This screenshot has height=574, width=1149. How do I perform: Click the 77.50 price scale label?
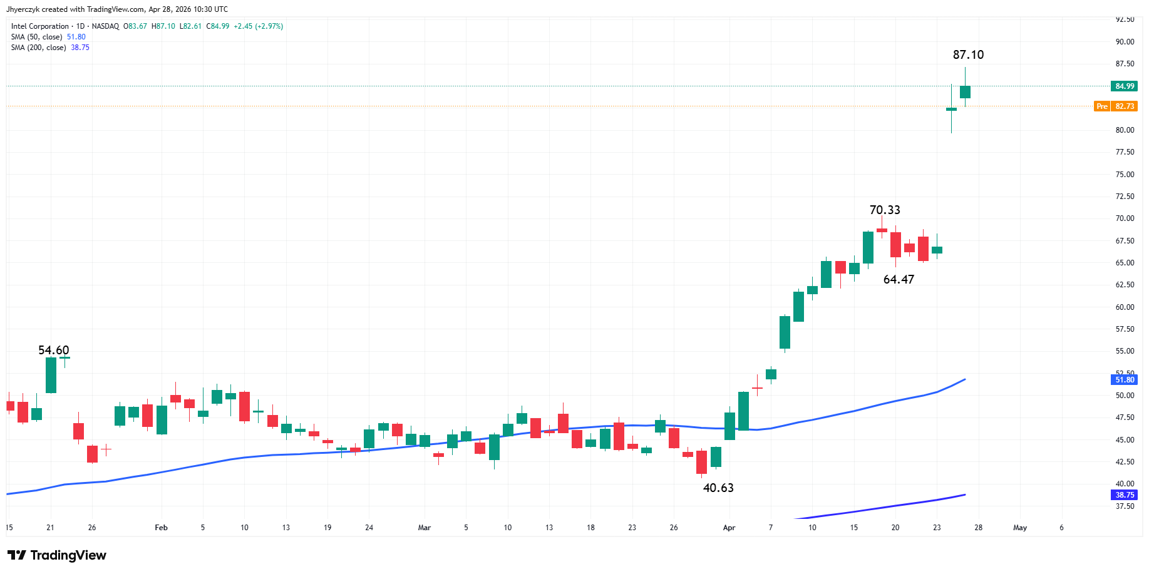click(1125, 152)
